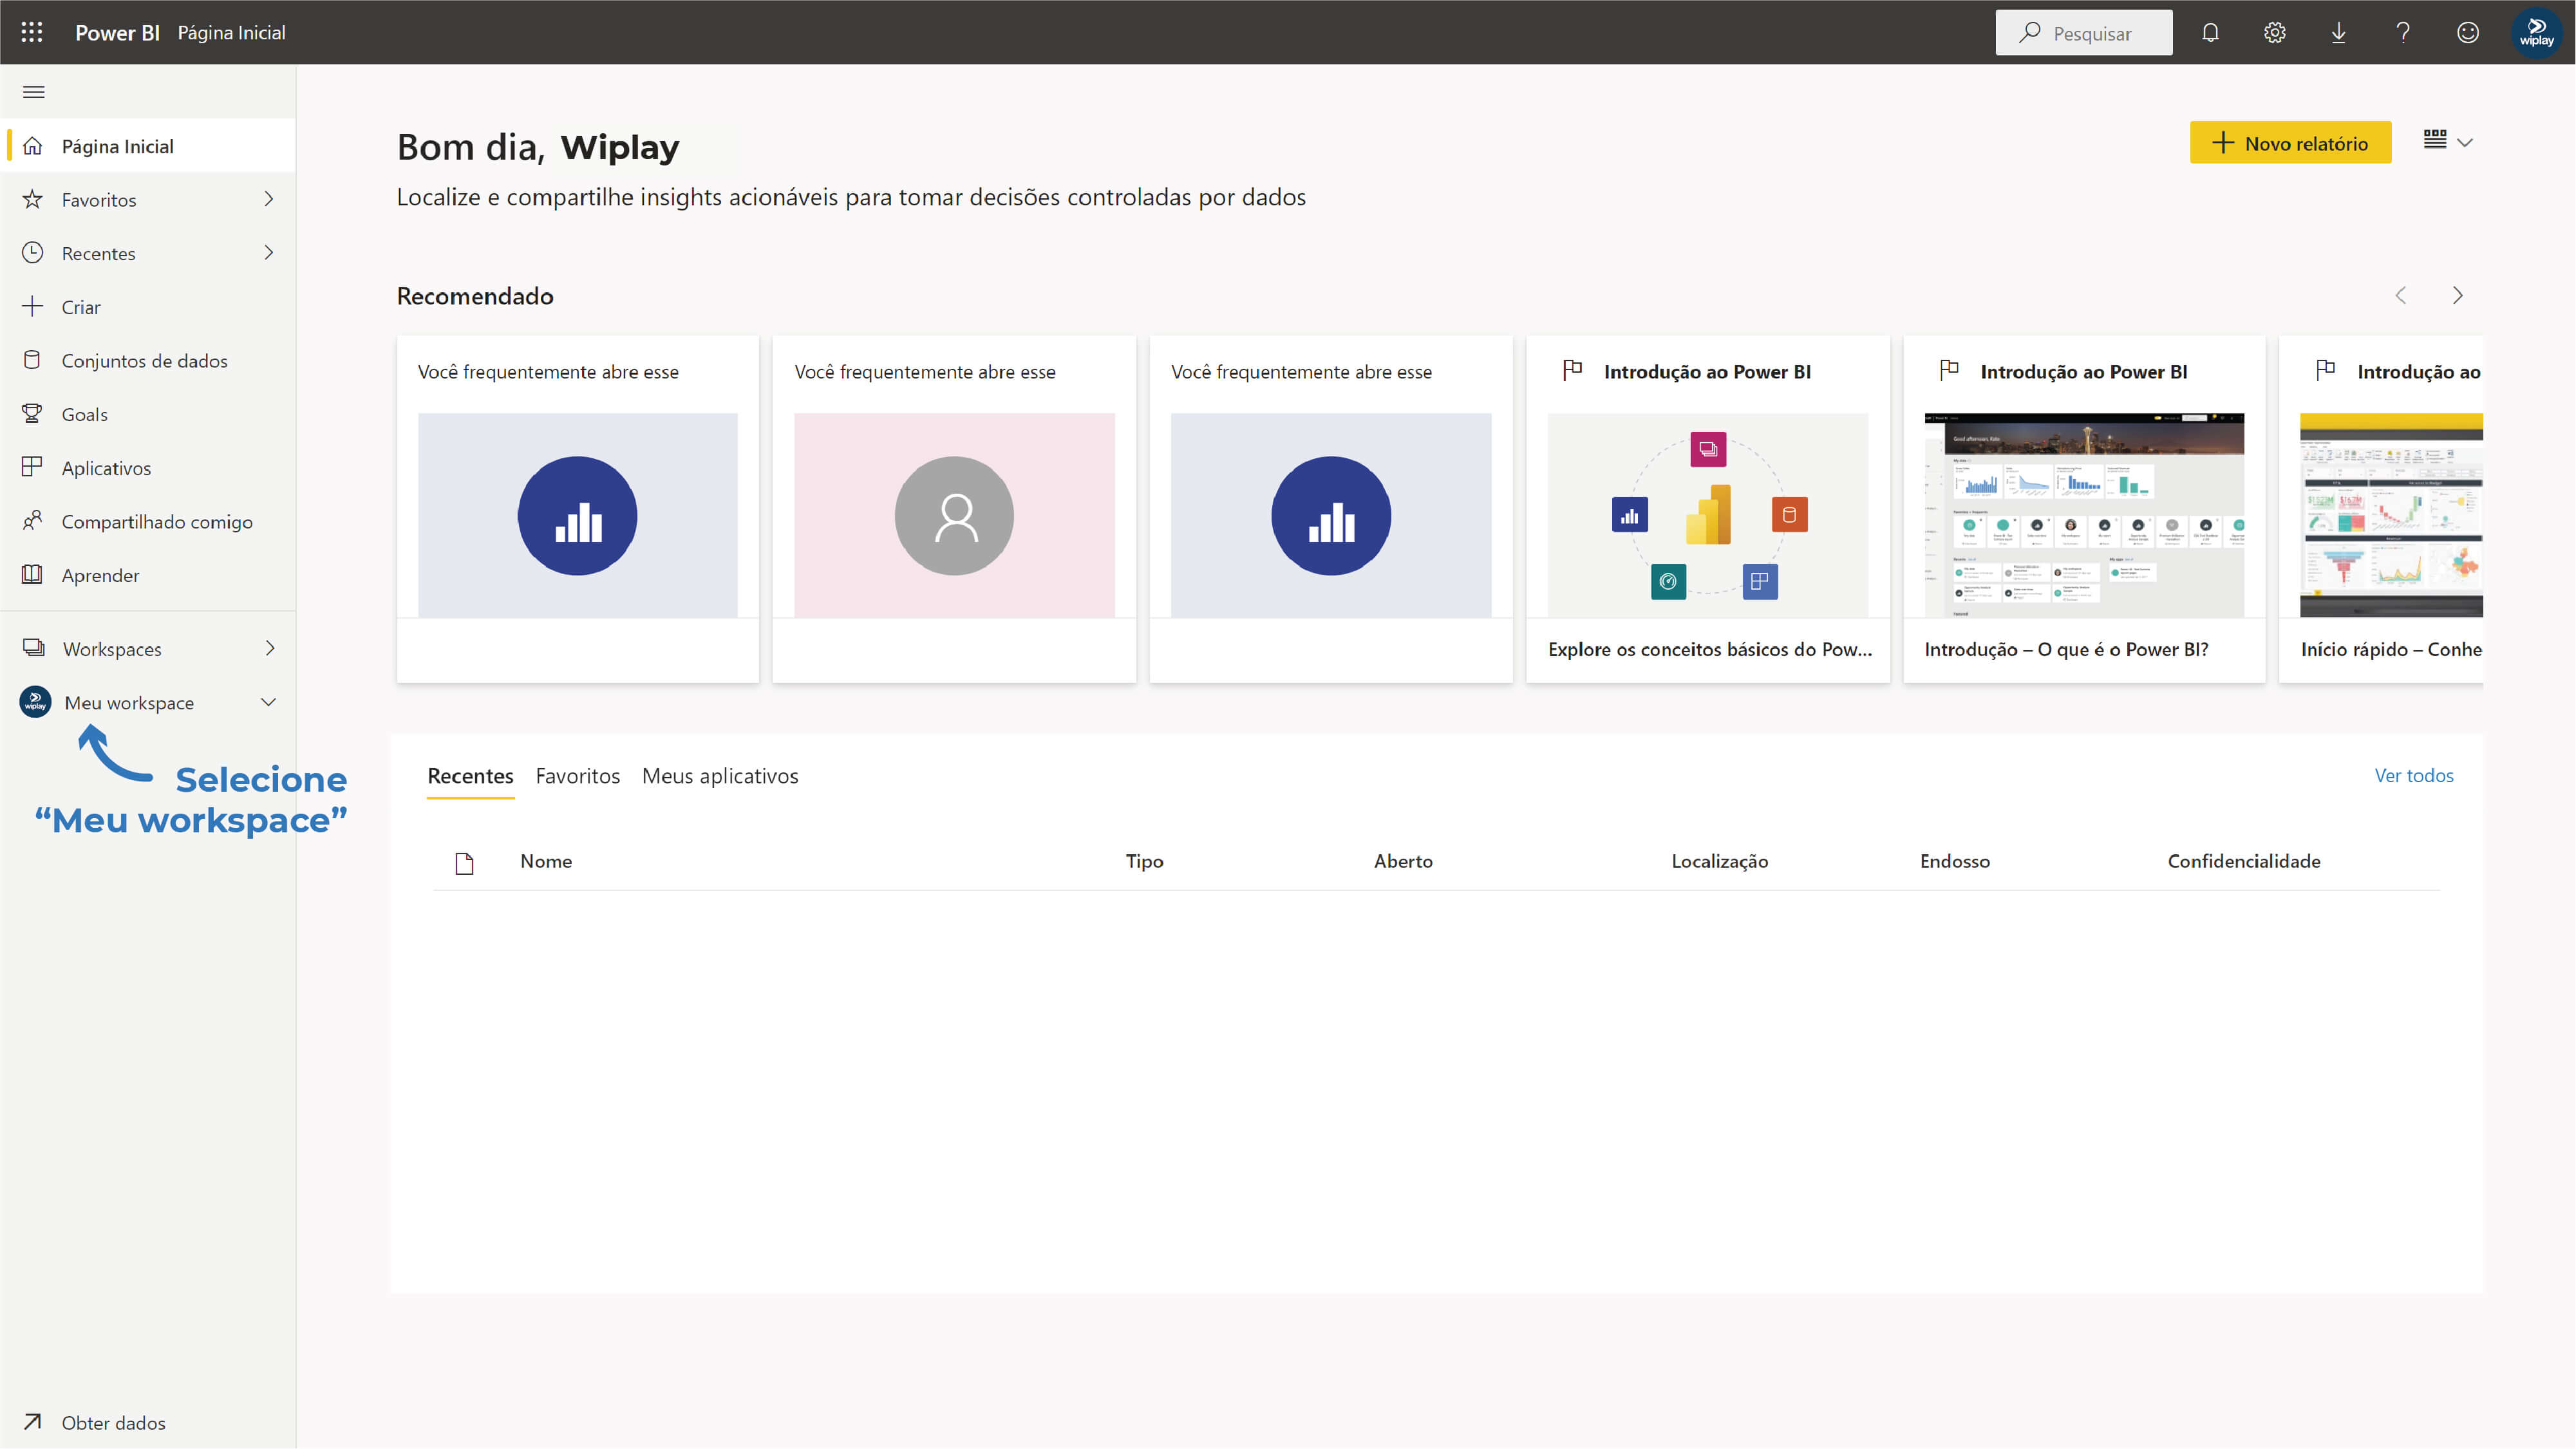Viewport: 2576px width, 1449px height.
Task: Open the app launcher waffle icon
Action: pos(32,32)
